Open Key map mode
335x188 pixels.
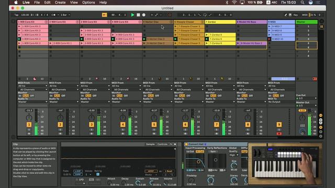[x=295, y=15]
